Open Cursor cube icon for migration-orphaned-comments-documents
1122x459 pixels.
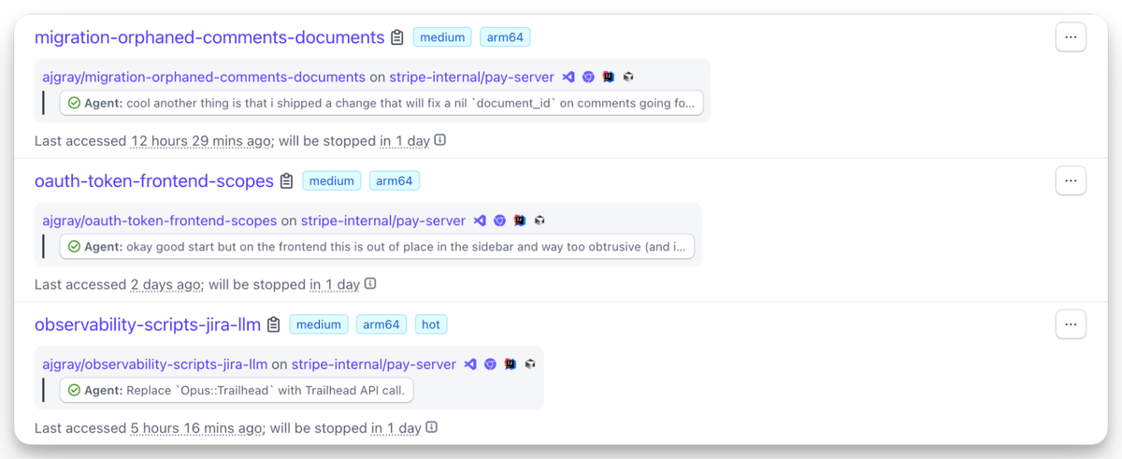[x=628, y=77]
